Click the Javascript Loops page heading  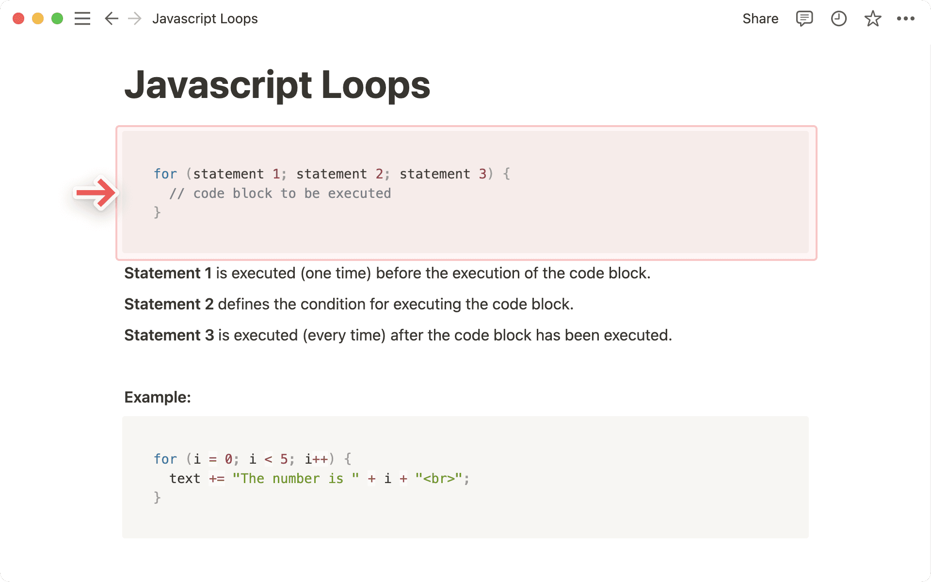pyautogui.click(x=277, y=85)
